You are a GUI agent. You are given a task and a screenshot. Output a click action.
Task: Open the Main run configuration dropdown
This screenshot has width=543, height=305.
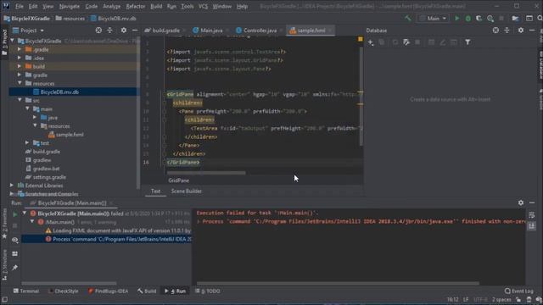434,19
